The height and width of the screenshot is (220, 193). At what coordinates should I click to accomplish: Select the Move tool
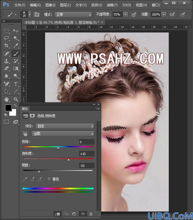[16, 31]
